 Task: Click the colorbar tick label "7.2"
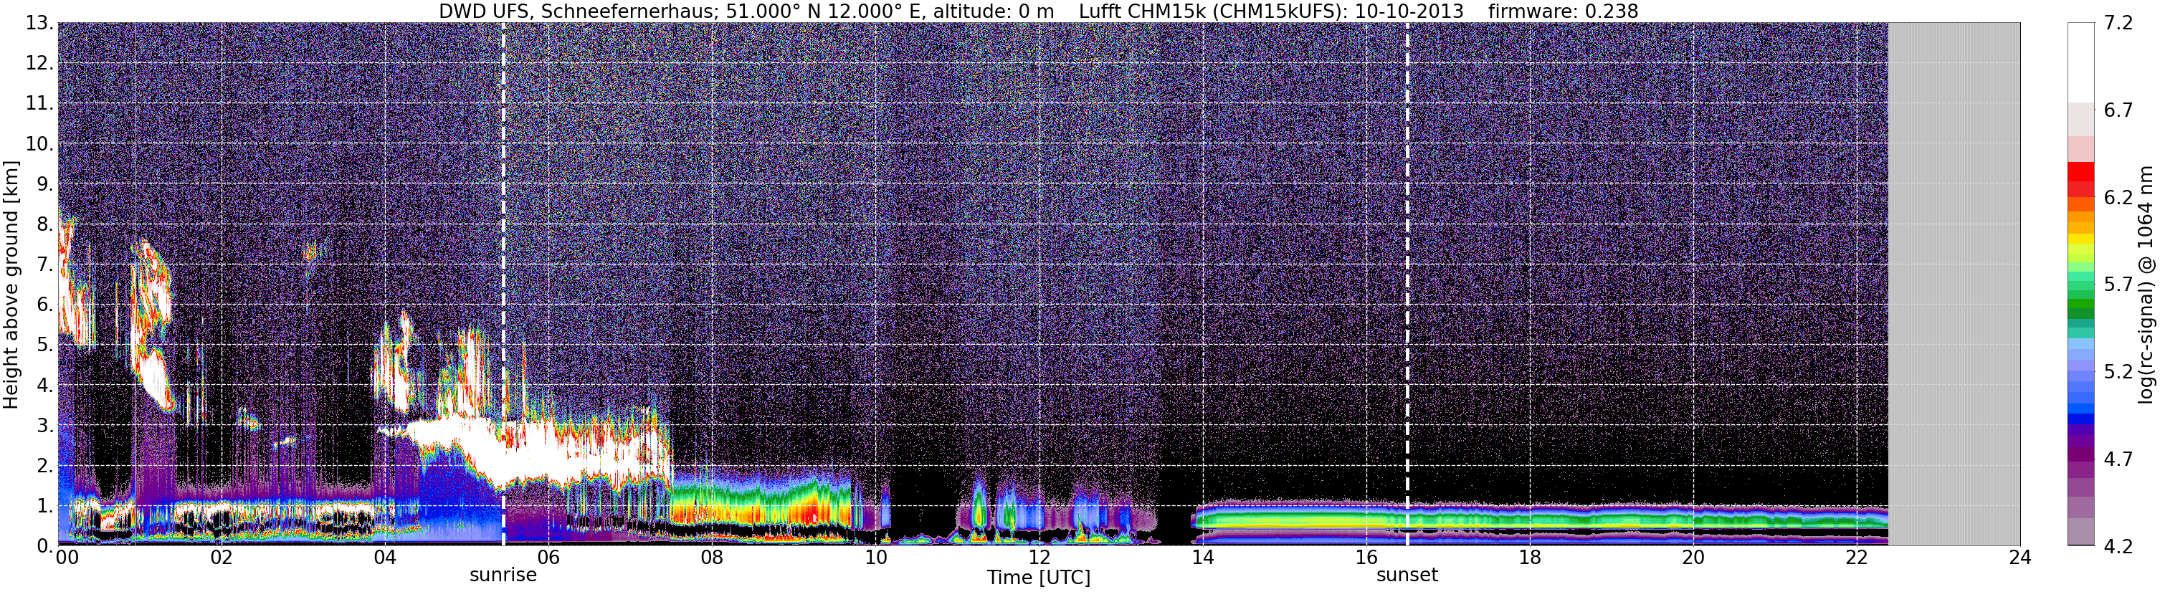tap(2118, 24)
